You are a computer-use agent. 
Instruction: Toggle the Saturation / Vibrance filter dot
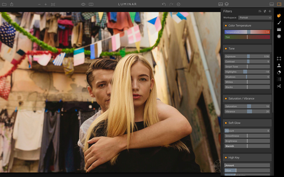coord(226,99)
